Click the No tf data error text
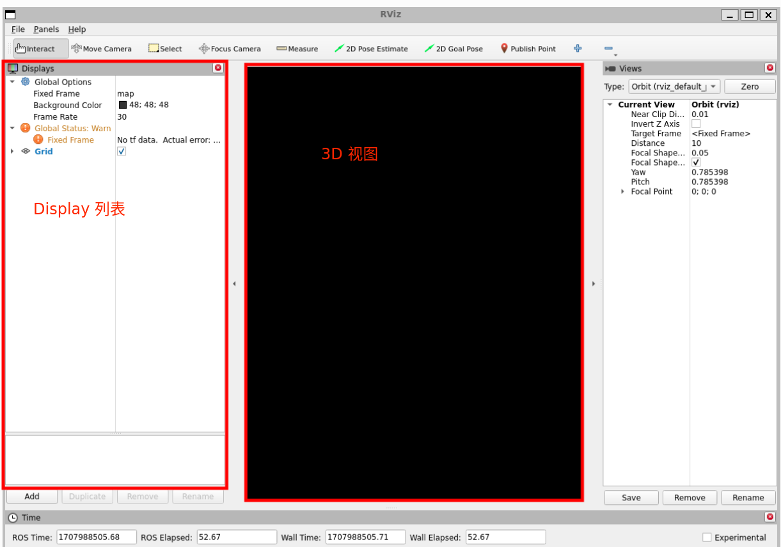The image size is (781, 547). (x=169, y=139)
